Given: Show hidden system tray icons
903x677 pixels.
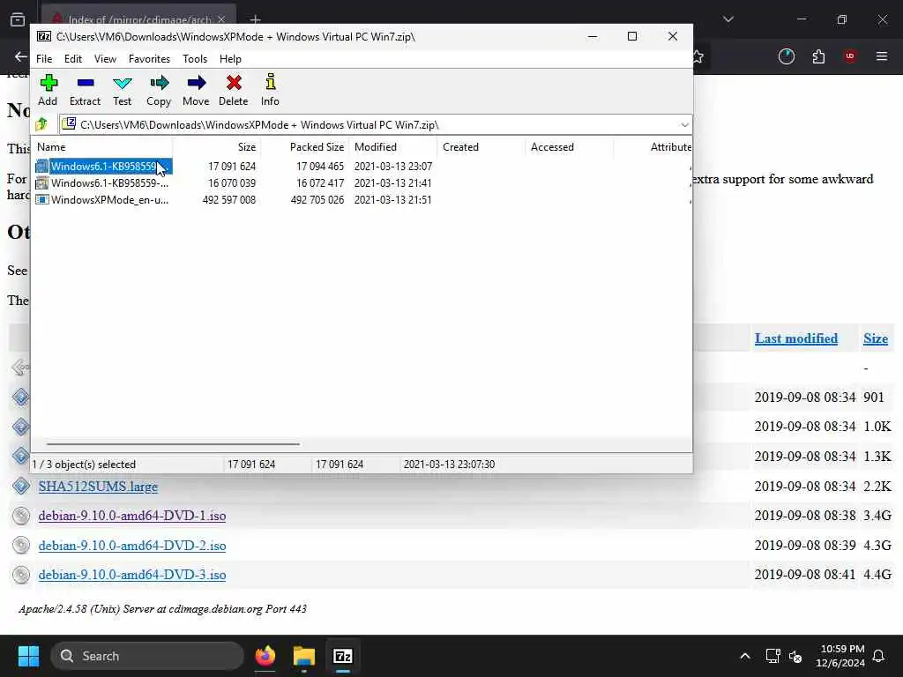Looking at the screenshot, I should pyautogui.click(x=744, y=656).
